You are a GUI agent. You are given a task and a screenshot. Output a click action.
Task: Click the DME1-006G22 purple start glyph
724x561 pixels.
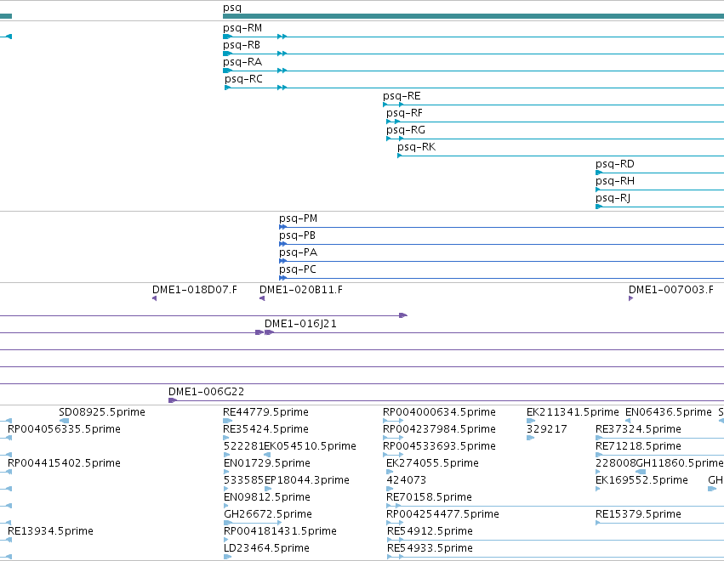coord(172,400)
